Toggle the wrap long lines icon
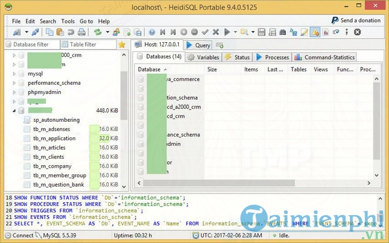 coord(336,32)
